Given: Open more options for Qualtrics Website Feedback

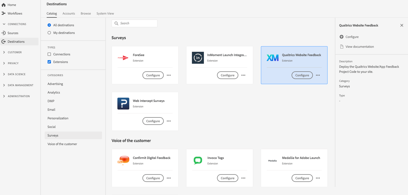Looking at the screenshot, I should click(318, 75).
